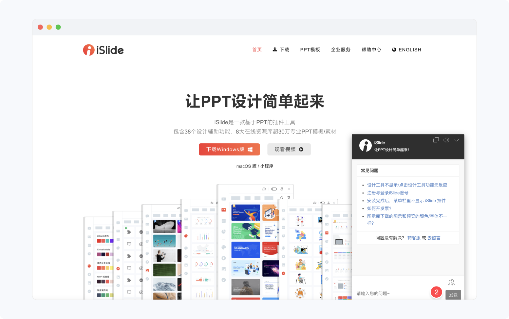Click the macOS 版 link

coord(246,166)
